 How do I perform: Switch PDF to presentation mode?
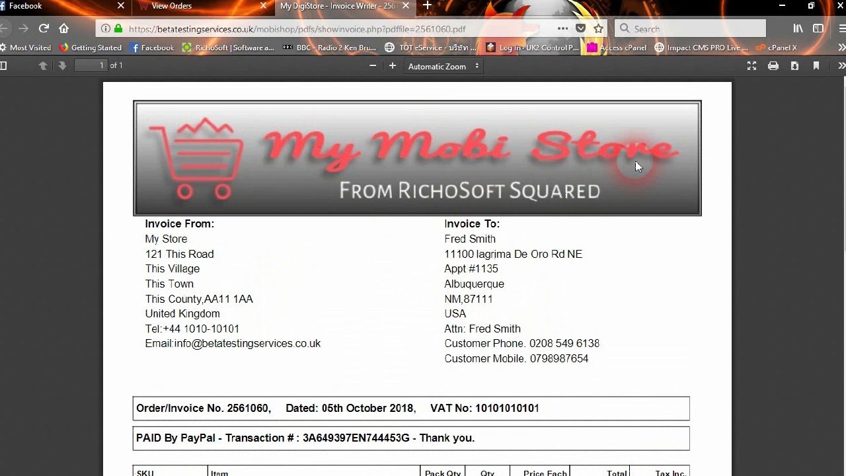point(751,65)
